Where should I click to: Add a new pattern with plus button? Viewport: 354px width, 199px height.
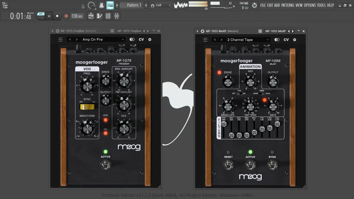tap(146, 5)
